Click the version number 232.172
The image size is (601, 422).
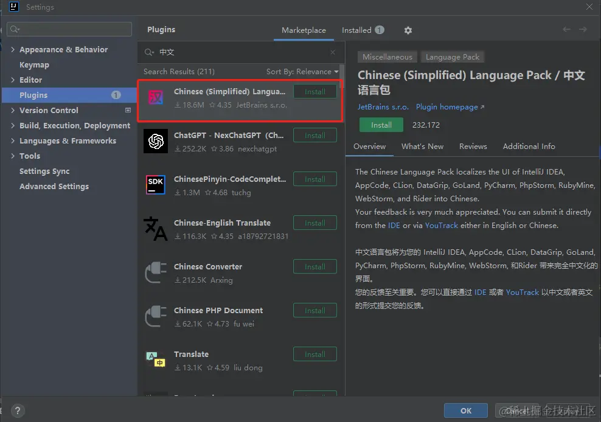[426, 125]
